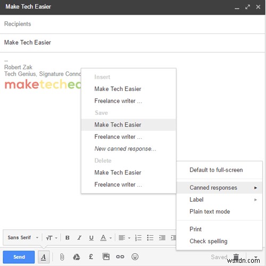Select Plain text mode option
Image resolution: width=266 pixels, height=266 pixels.
coord(220,211)
